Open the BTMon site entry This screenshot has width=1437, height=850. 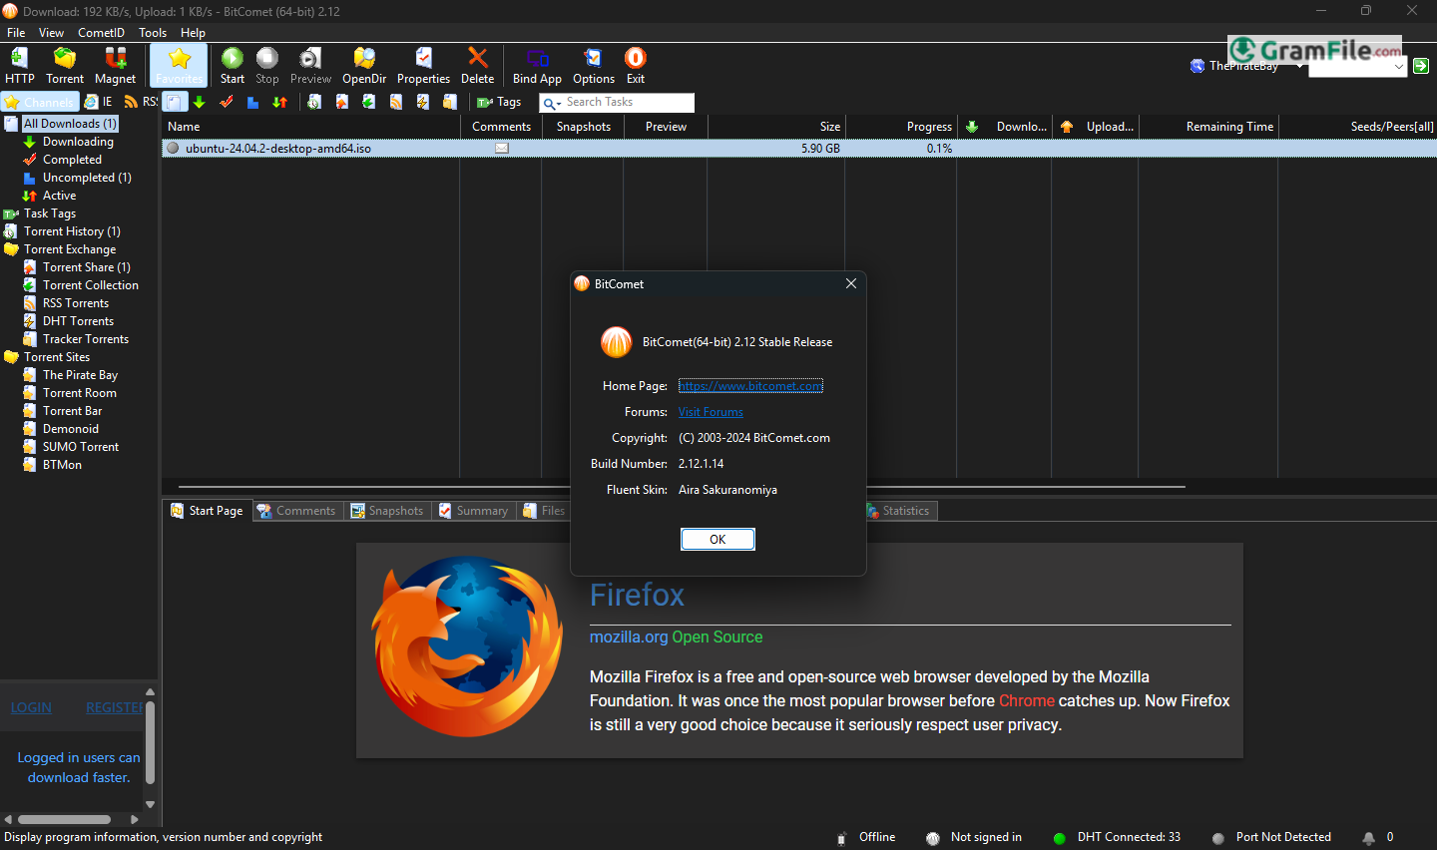pyautogui.click(x=62, y=465)
